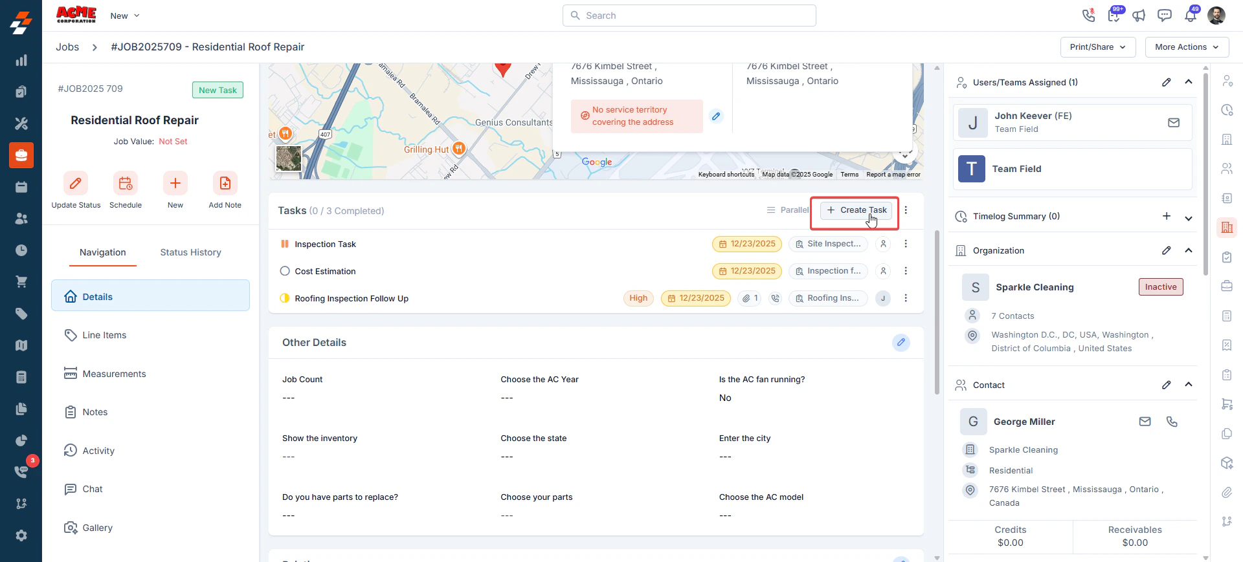Switch to Status History tab
The width and height of the screenshot is (1243, 562).
point(191,252)
